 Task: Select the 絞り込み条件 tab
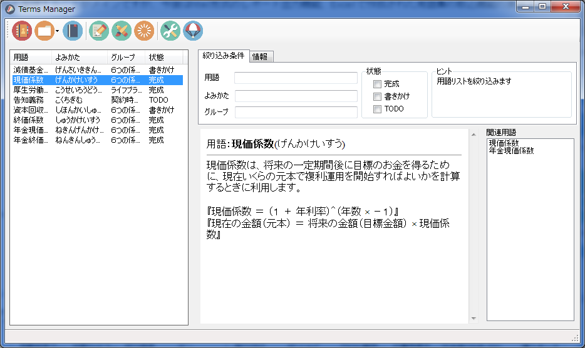224,56
